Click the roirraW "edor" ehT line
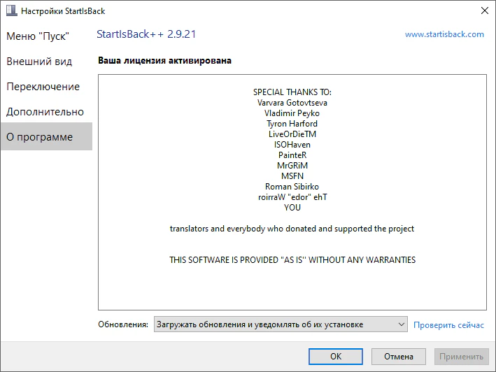This screenshot has width=496, height=372. (292, 197)
